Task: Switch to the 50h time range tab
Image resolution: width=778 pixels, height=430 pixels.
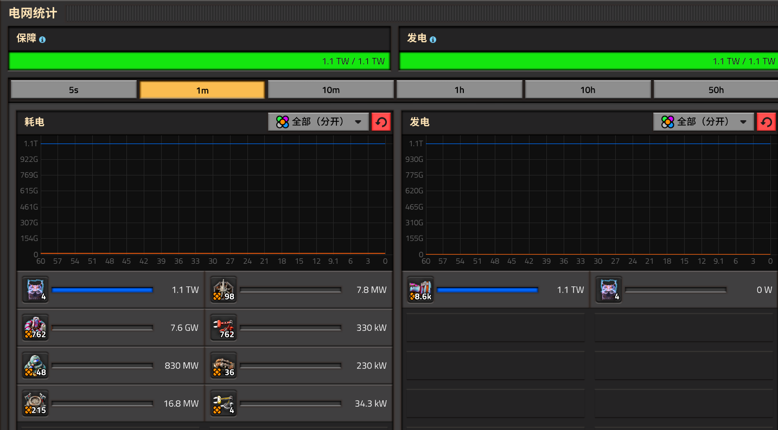Action: pos(715,90)
